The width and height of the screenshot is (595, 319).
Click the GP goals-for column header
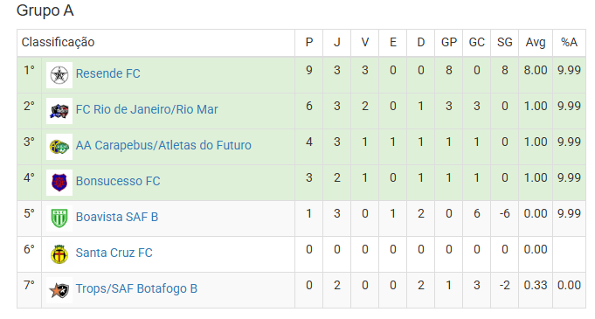pyautogui.click(x=449, y=42)
